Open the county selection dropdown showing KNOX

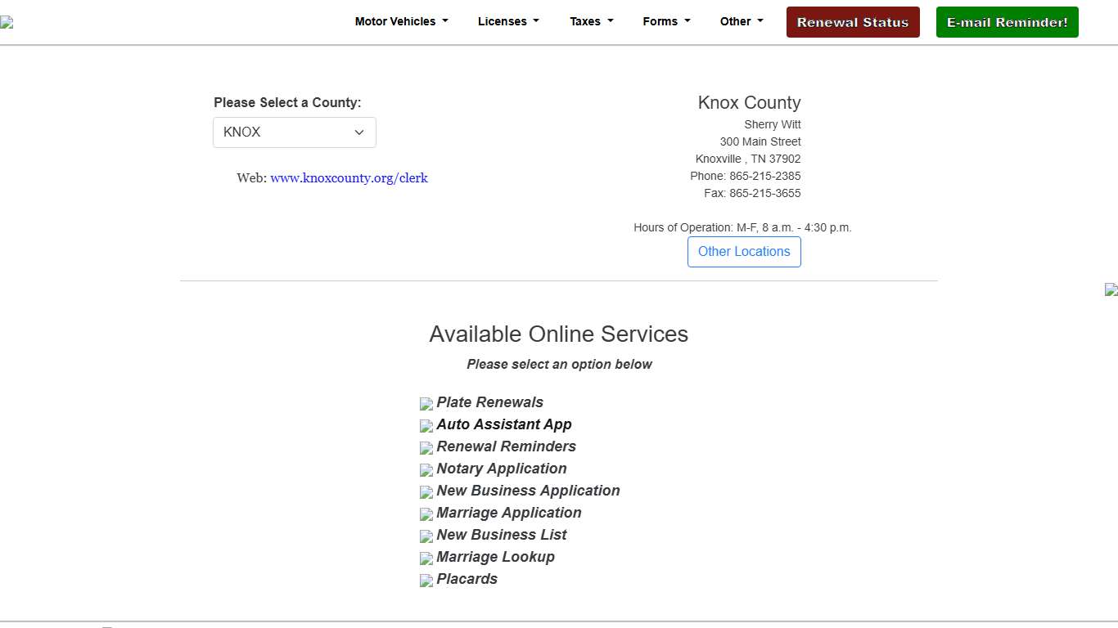pyautogui.click(x=294, y=132)
